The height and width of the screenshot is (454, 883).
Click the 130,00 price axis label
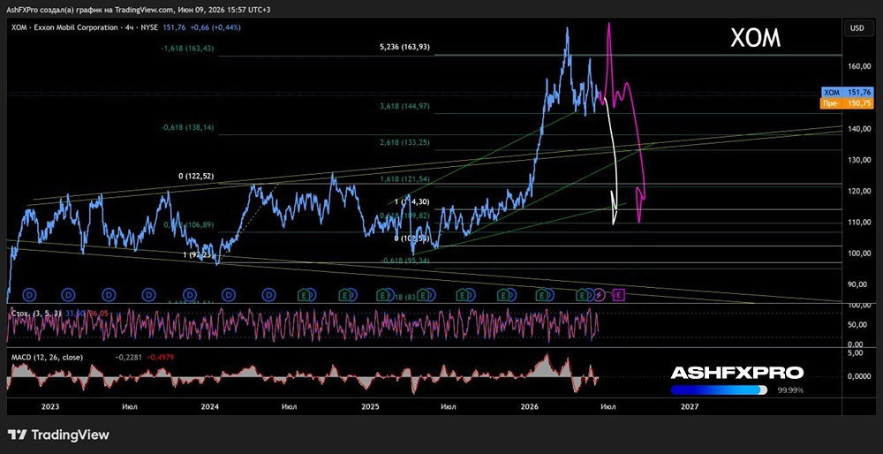tap(861, 160)
